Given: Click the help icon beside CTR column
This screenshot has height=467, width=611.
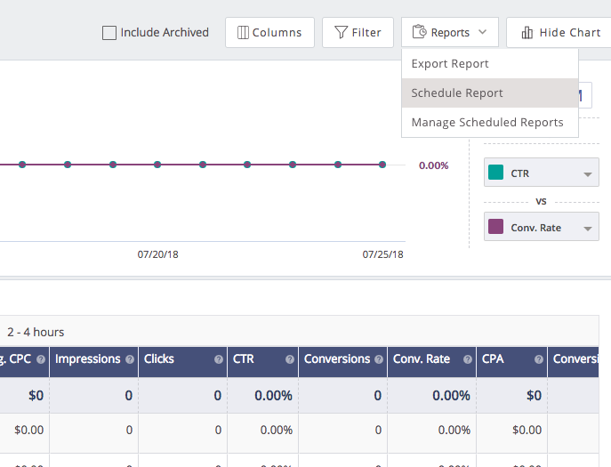Looking at the screenshot, I should pyautogui.click(x=289, y=359).
